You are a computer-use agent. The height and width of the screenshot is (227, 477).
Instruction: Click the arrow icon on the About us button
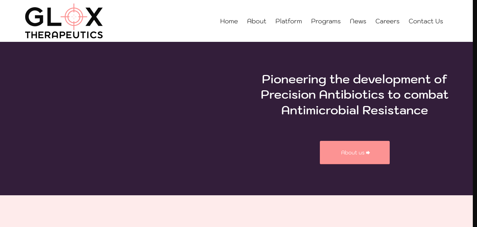(x=368, y=153)
